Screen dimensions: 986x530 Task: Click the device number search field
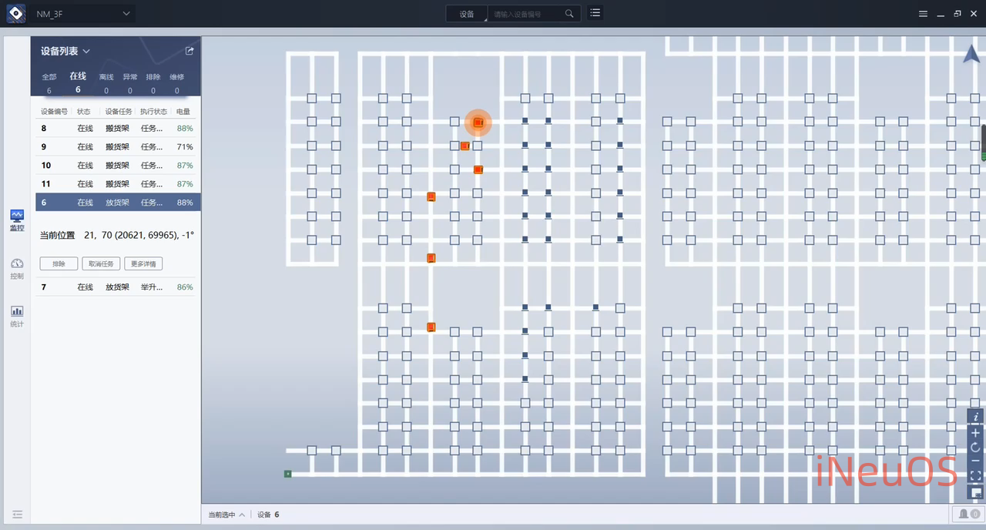528,14
